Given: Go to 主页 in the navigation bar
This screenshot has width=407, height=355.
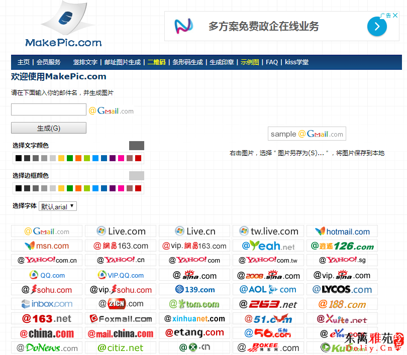Looking at the screenshot, I should pos(24,62).
